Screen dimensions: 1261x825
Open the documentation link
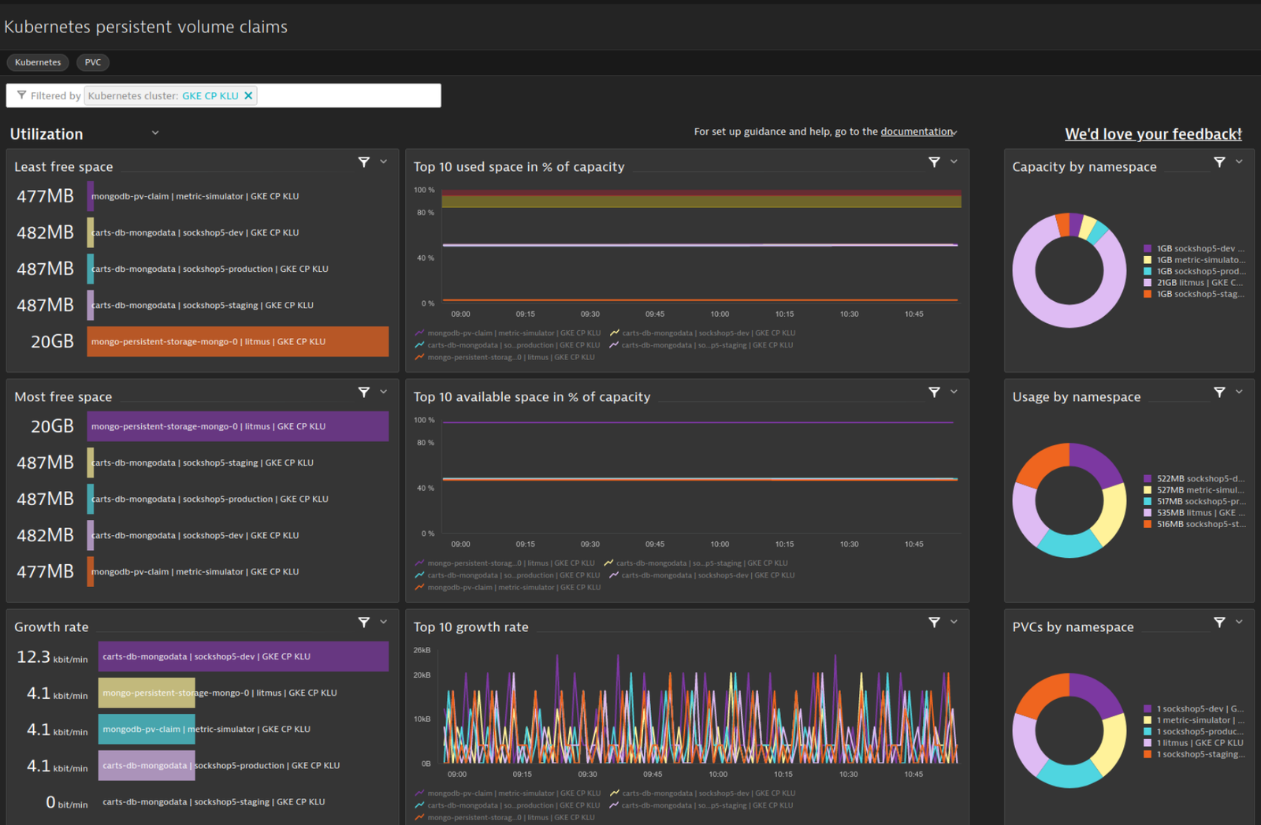click(x=917, y=132)
